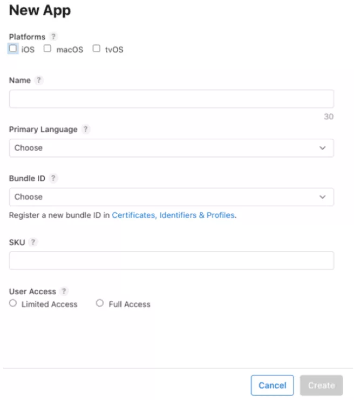
Task: Select the Limited Access radio button
Action: pyautogui.click(x=13, y=304)
